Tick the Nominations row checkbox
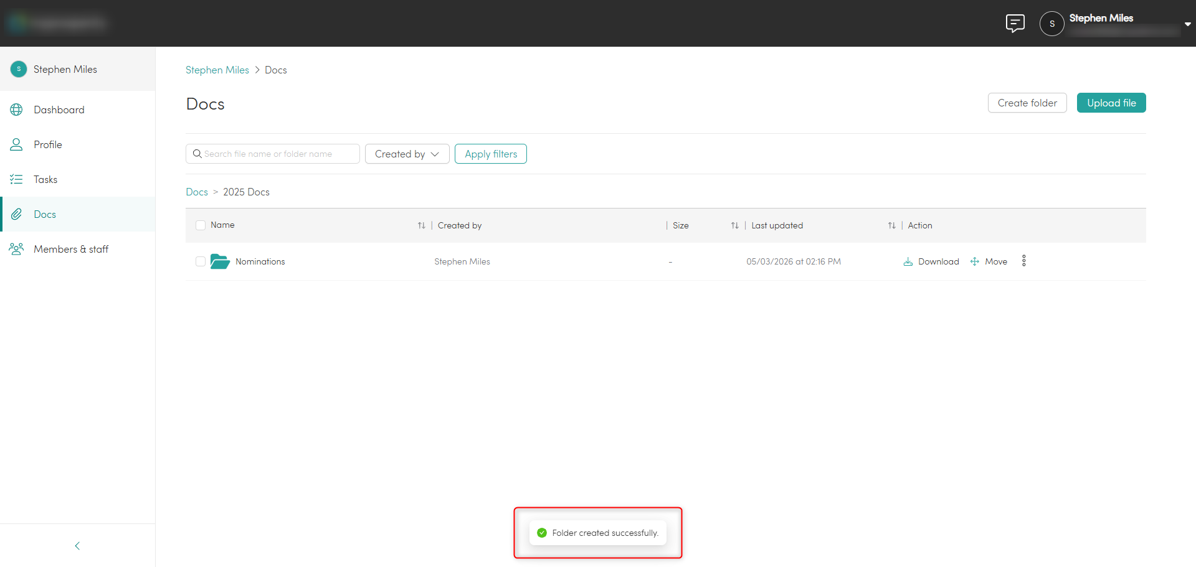Screen dimensions: 1196x567 coord(201,261)
